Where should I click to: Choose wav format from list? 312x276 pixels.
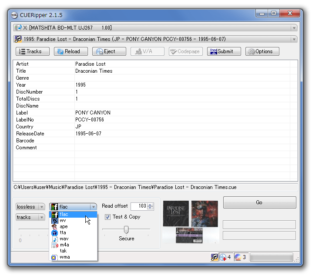click(73, 239)
